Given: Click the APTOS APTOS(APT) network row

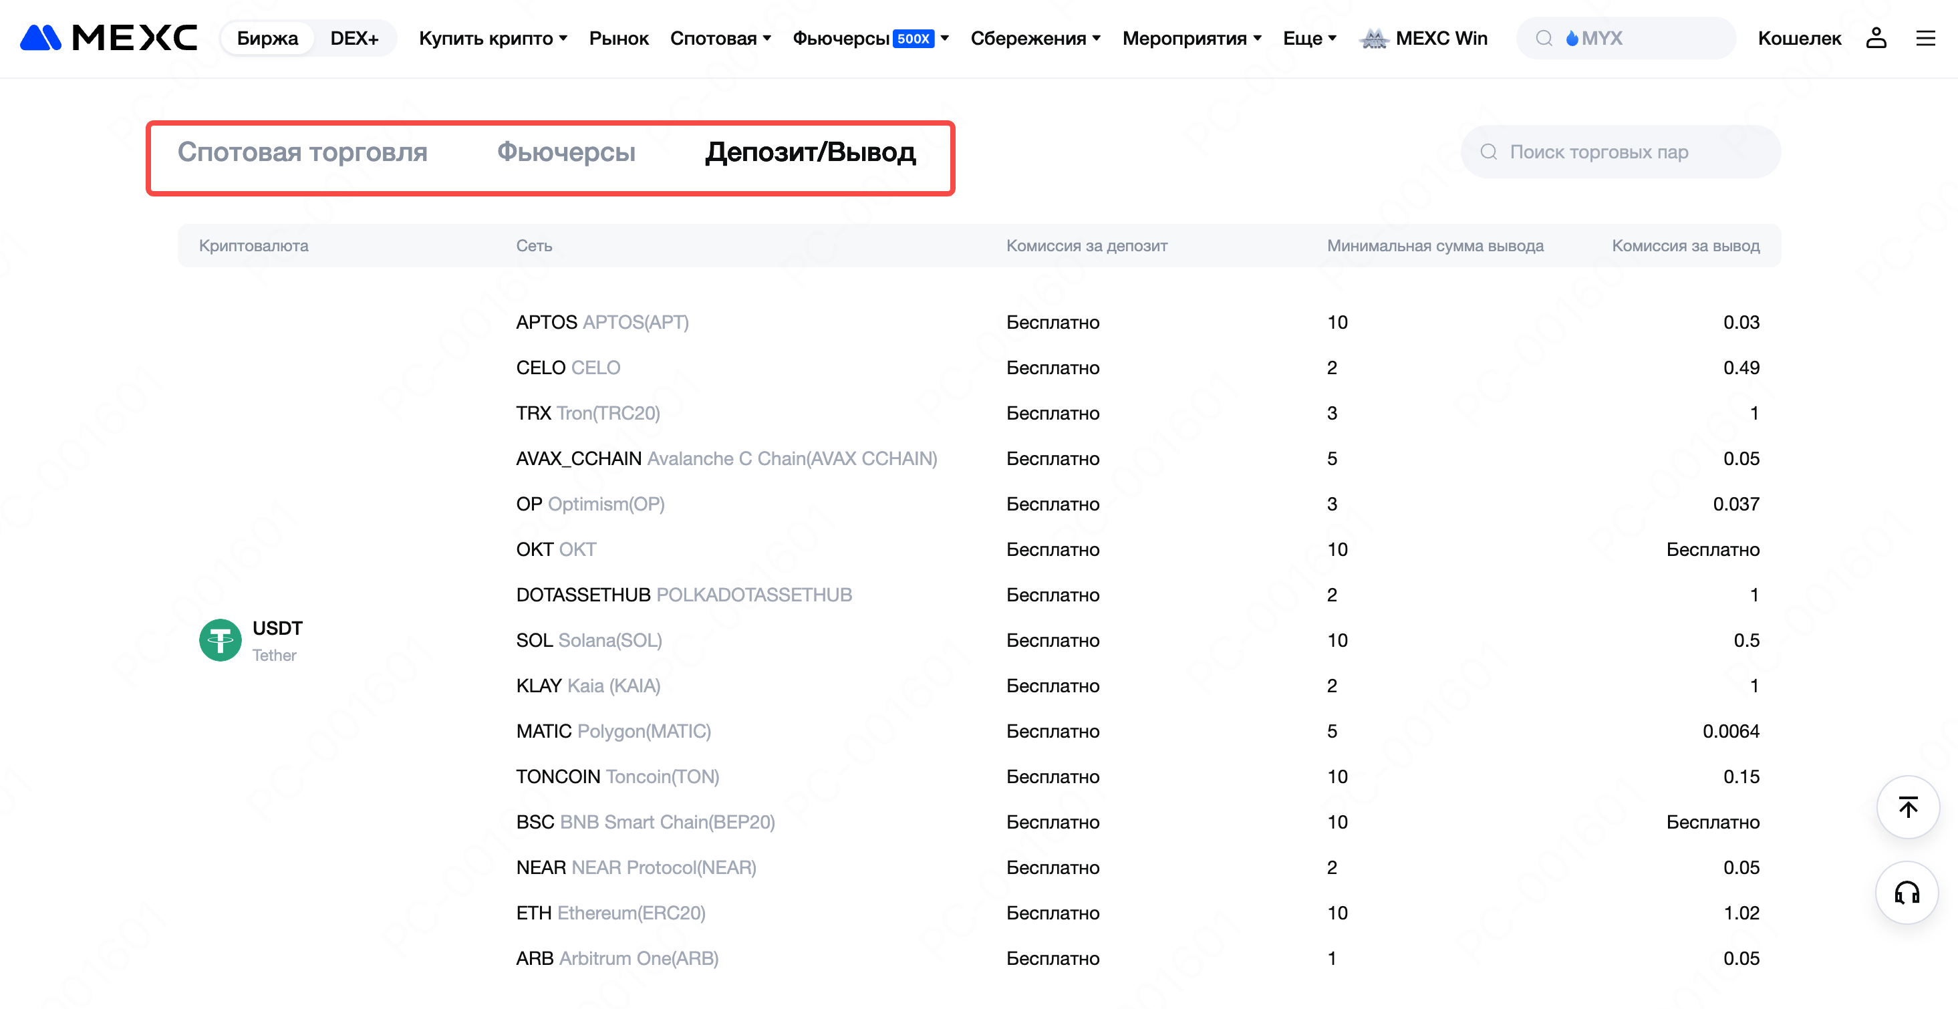Looking at the screenshot, I should pyautogui.click(x=1138, y=322).
